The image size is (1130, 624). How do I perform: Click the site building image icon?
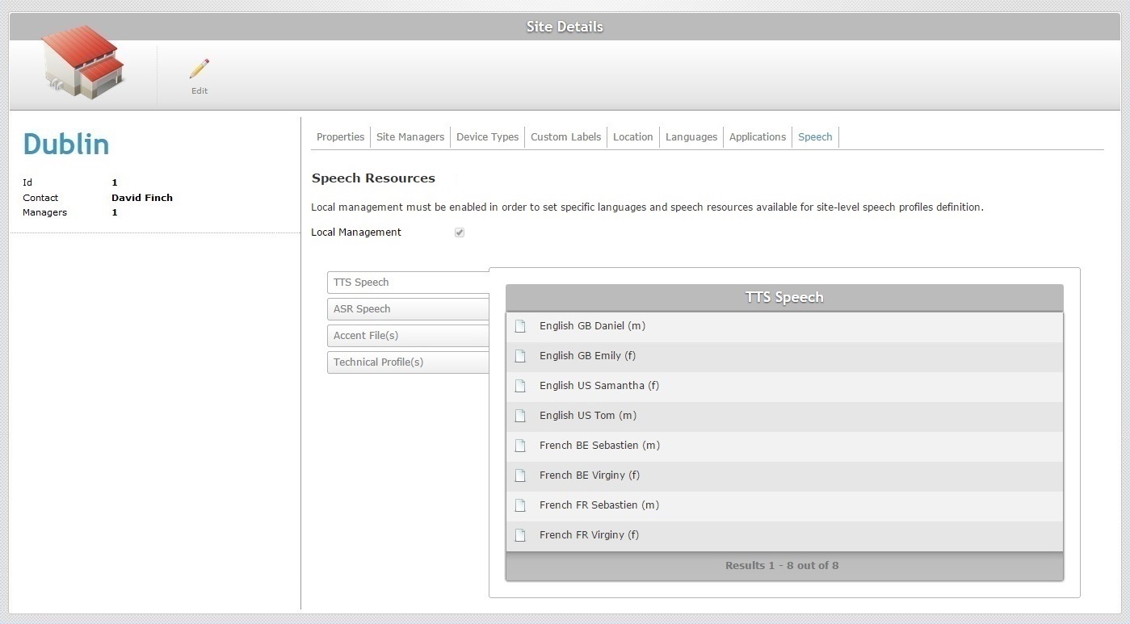(82, 62)
